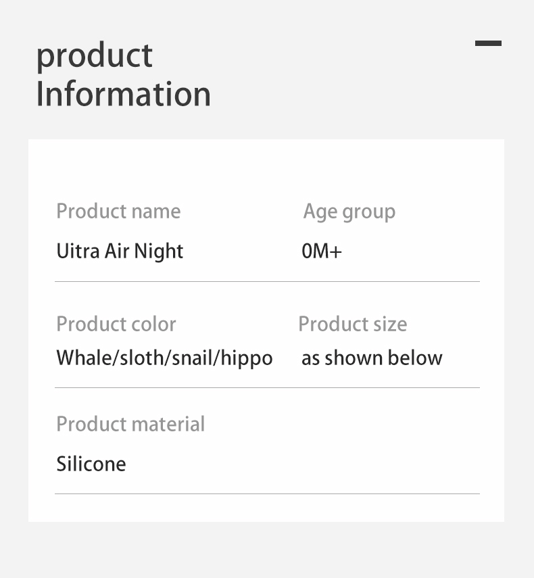534x578 pixels.
Task: Click the word "Information" in the heading
Action: pos(123,94)
